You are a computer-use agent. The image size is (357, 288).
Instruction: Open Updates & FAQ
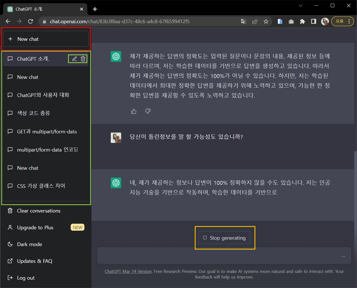tap(46, 261)
